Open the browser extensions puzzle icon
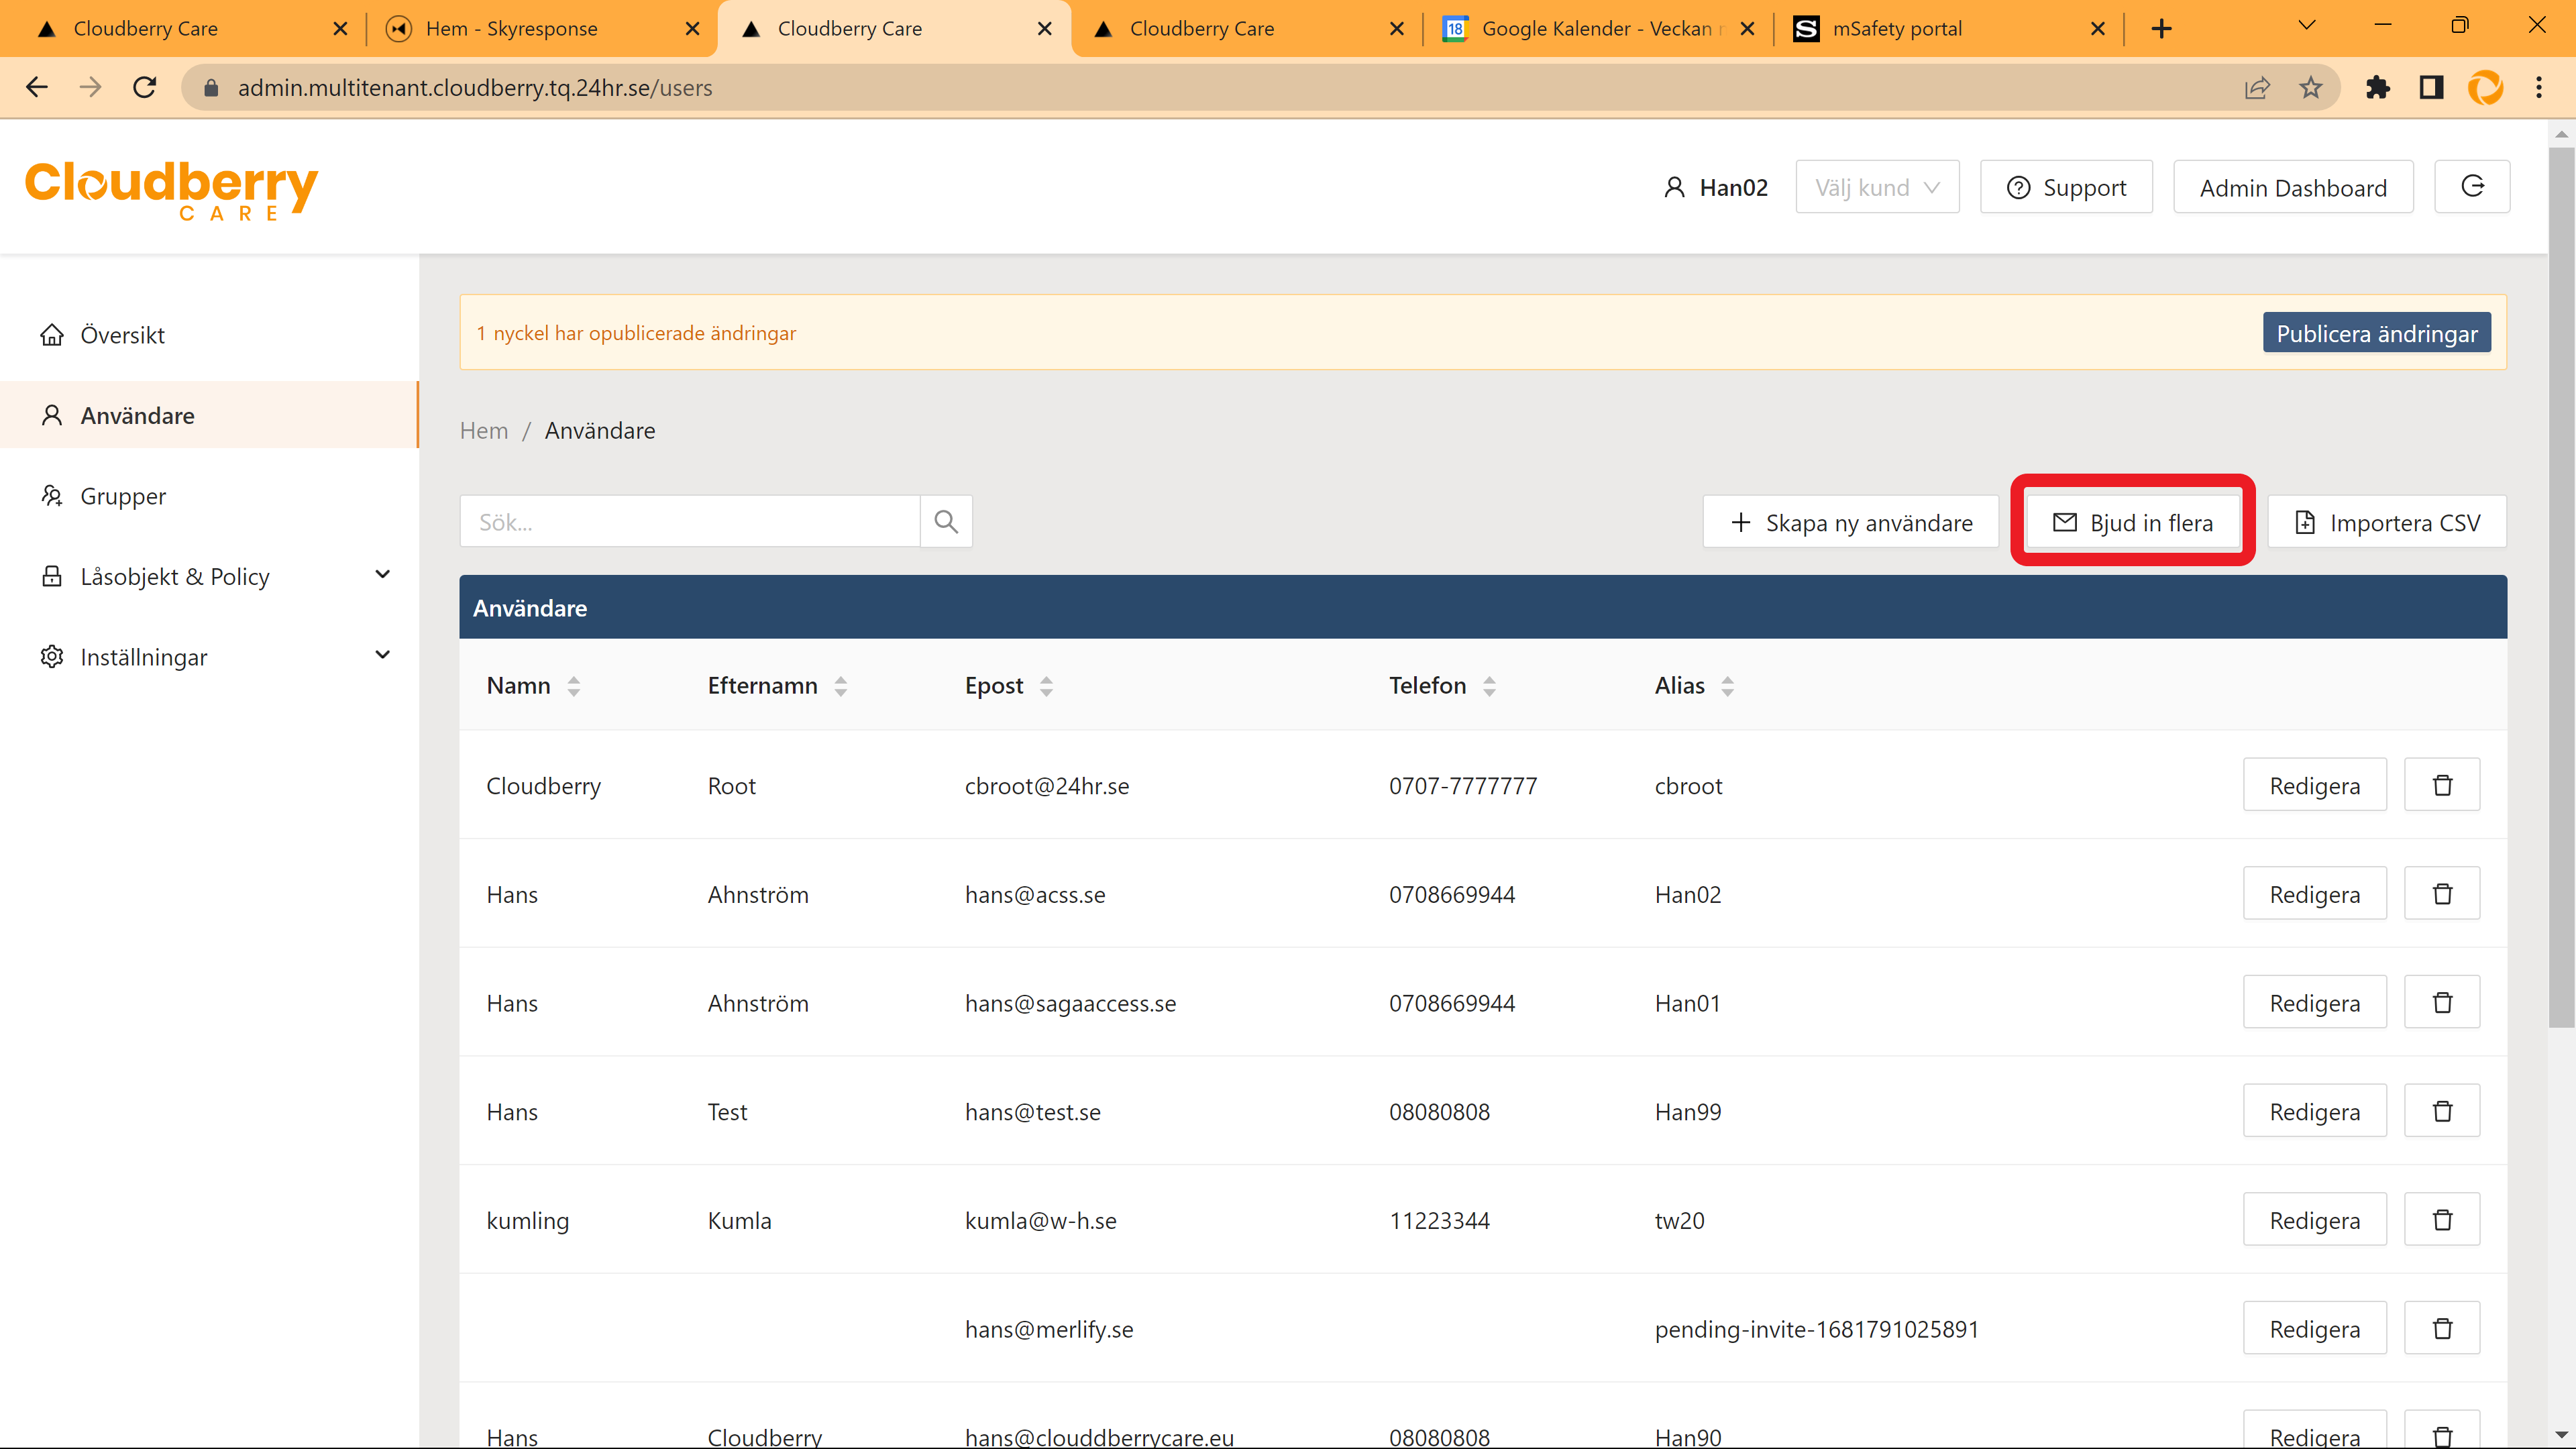2576x1449 pixels. pyautogui.click(x=2378, y=88)
